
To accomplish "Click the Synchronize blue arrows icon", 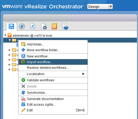I will 23,92.
